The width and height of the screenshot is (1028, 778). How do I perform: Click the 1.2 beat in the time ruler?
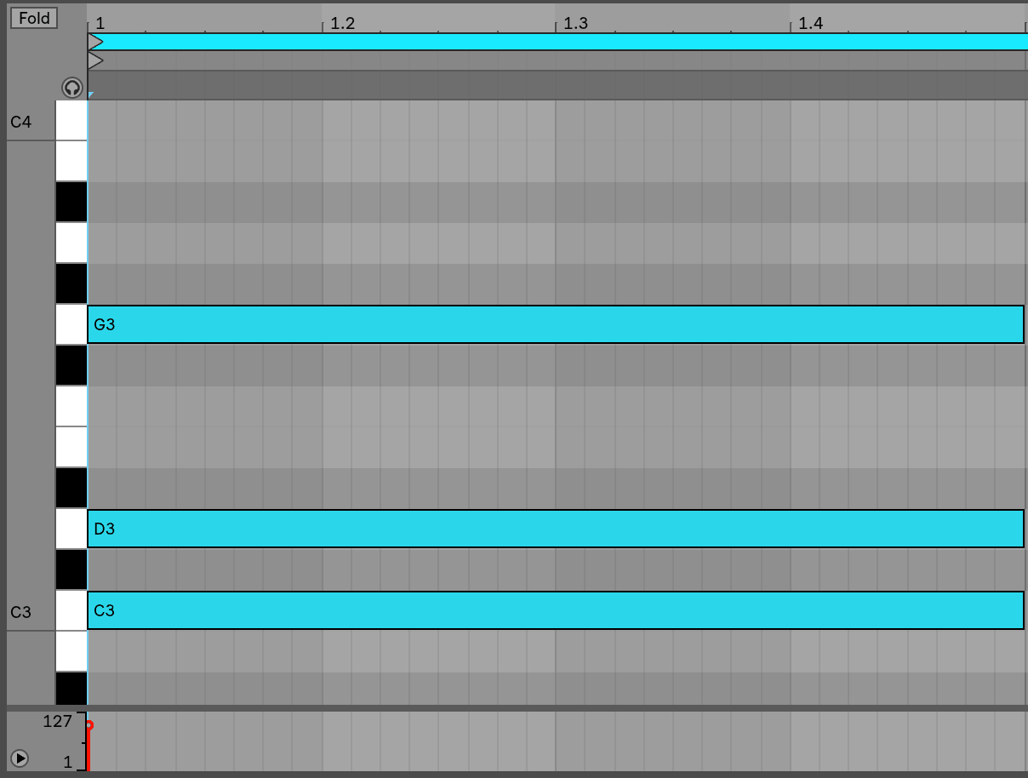click(x=342, y=23)
